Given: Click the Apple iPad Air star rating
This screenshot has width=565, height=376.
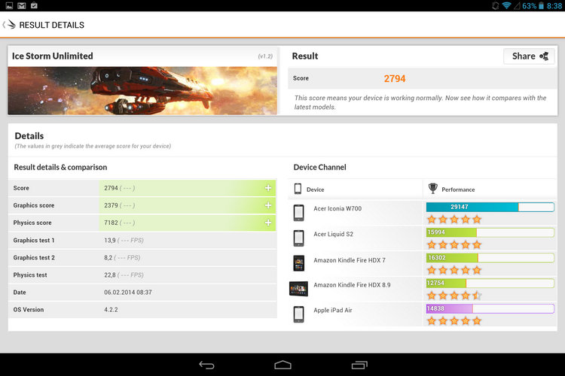Looking at the screenshot, I should pyautogui.click(x=454, y=320).
